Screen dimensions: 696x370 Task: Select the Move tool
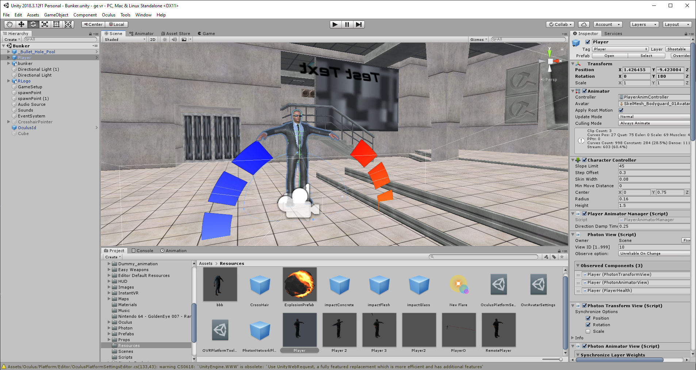click(x=21, y=24)
